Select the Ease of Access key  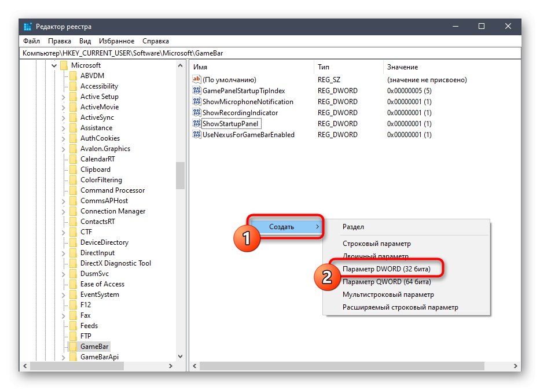pyautogui.click(x=102, y=284)
